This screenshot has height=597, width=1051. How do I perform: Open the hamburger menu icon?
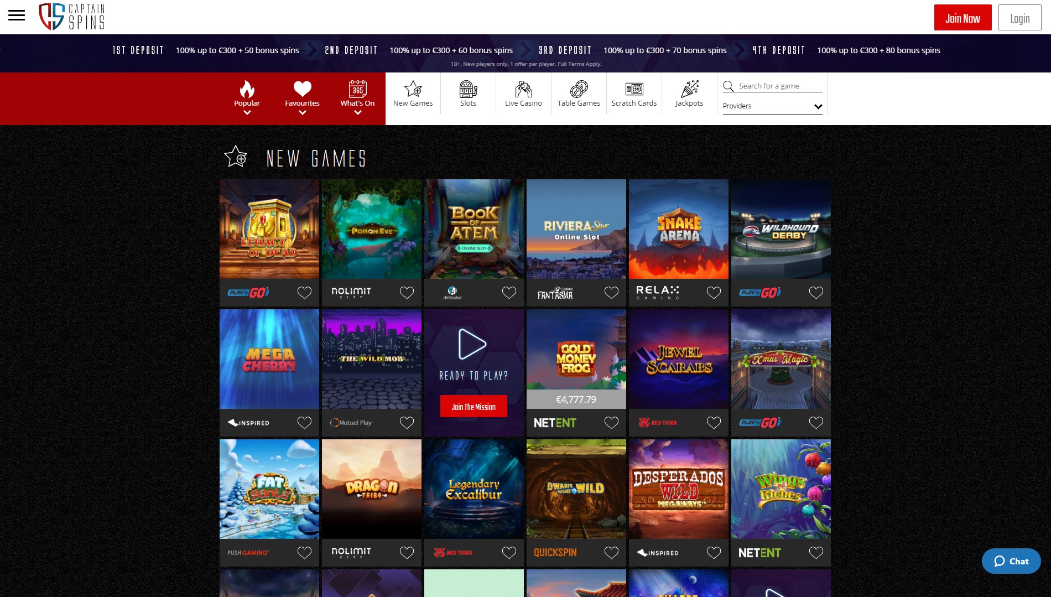(x=17, y=15)
